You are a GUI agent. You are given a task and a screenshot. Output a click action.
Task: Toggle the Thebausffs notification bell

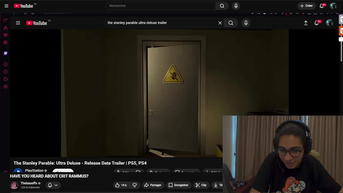coord(50,185)
